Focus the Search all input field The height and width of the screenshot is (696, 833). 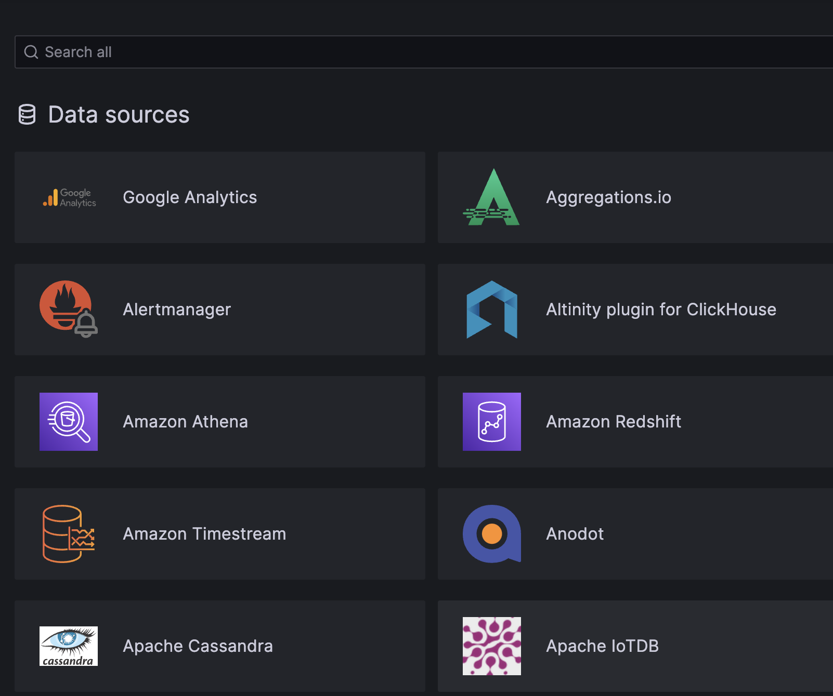(424, 52)
